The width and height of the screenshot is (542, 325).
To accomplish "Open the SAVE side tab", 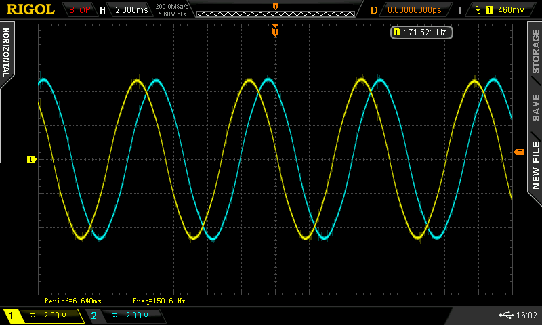I will click(535, 108).
